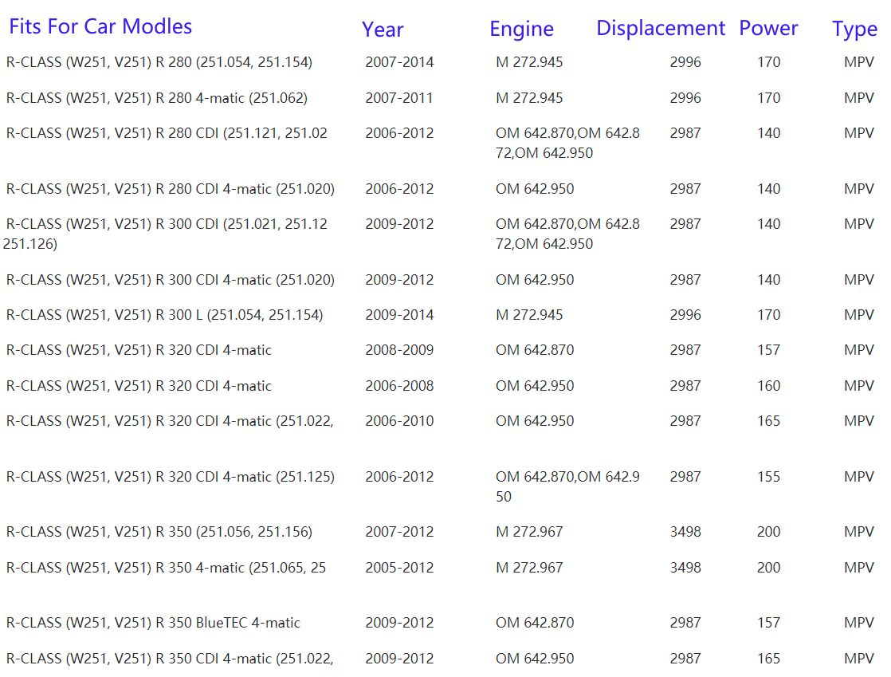Select the year range 2007-2014
891x677 pixels.
pyautogui.click(x=399, y=62)
